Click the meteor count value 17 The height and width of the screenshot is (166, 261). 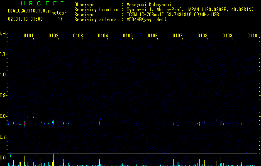[60, 19]
